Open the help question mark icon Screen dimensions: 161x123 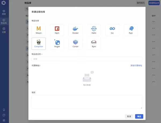(x=4, y=115)
